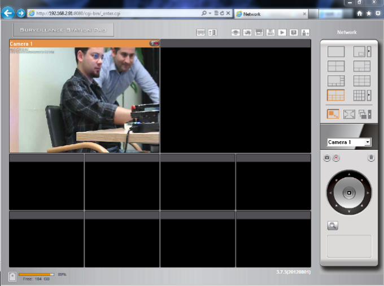
Task: Click the magnifier digital zoom icon
Action: click(333, 226)
